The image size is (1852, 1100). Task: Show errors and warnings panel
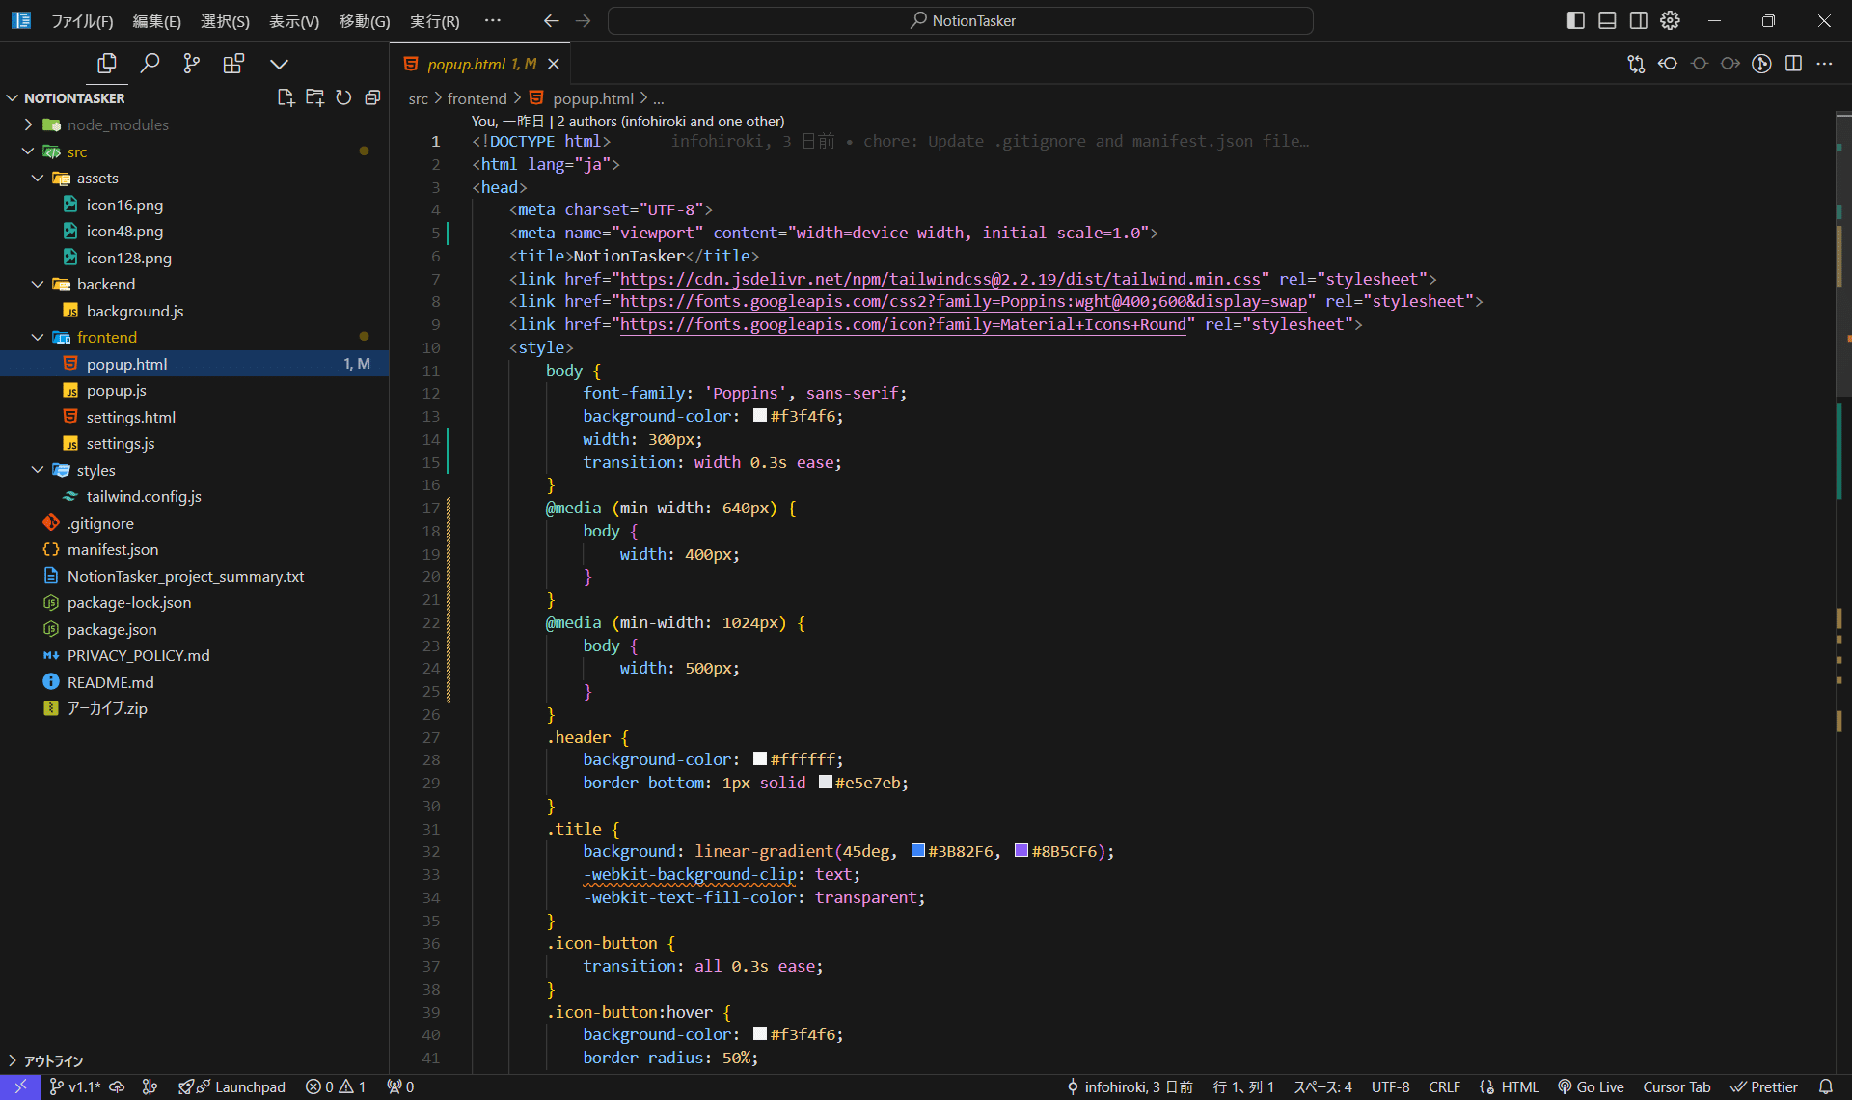pyautogui.click(x=335, y=1086)
